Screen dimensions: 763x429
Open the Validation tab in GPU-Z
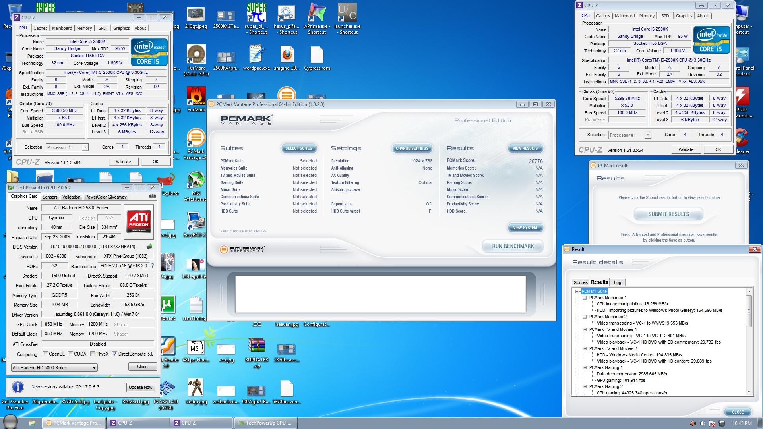pyautogui.click(x=71, y=197)
